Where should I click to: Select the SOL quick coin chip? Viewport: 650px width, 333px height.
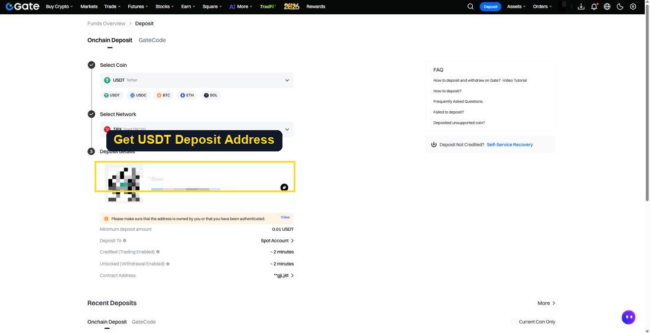(x=210, y=95)
